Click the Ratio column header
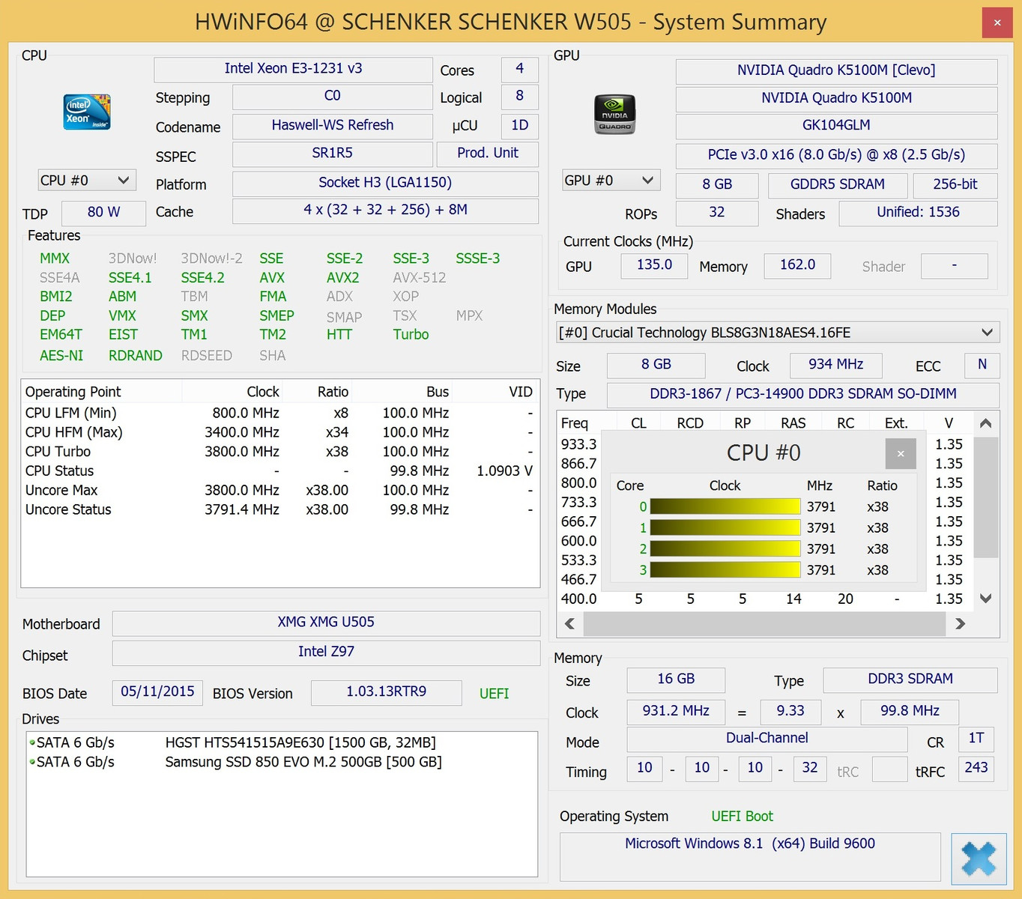The width and height of the screenshot is (1022, 899). point(318,392)
